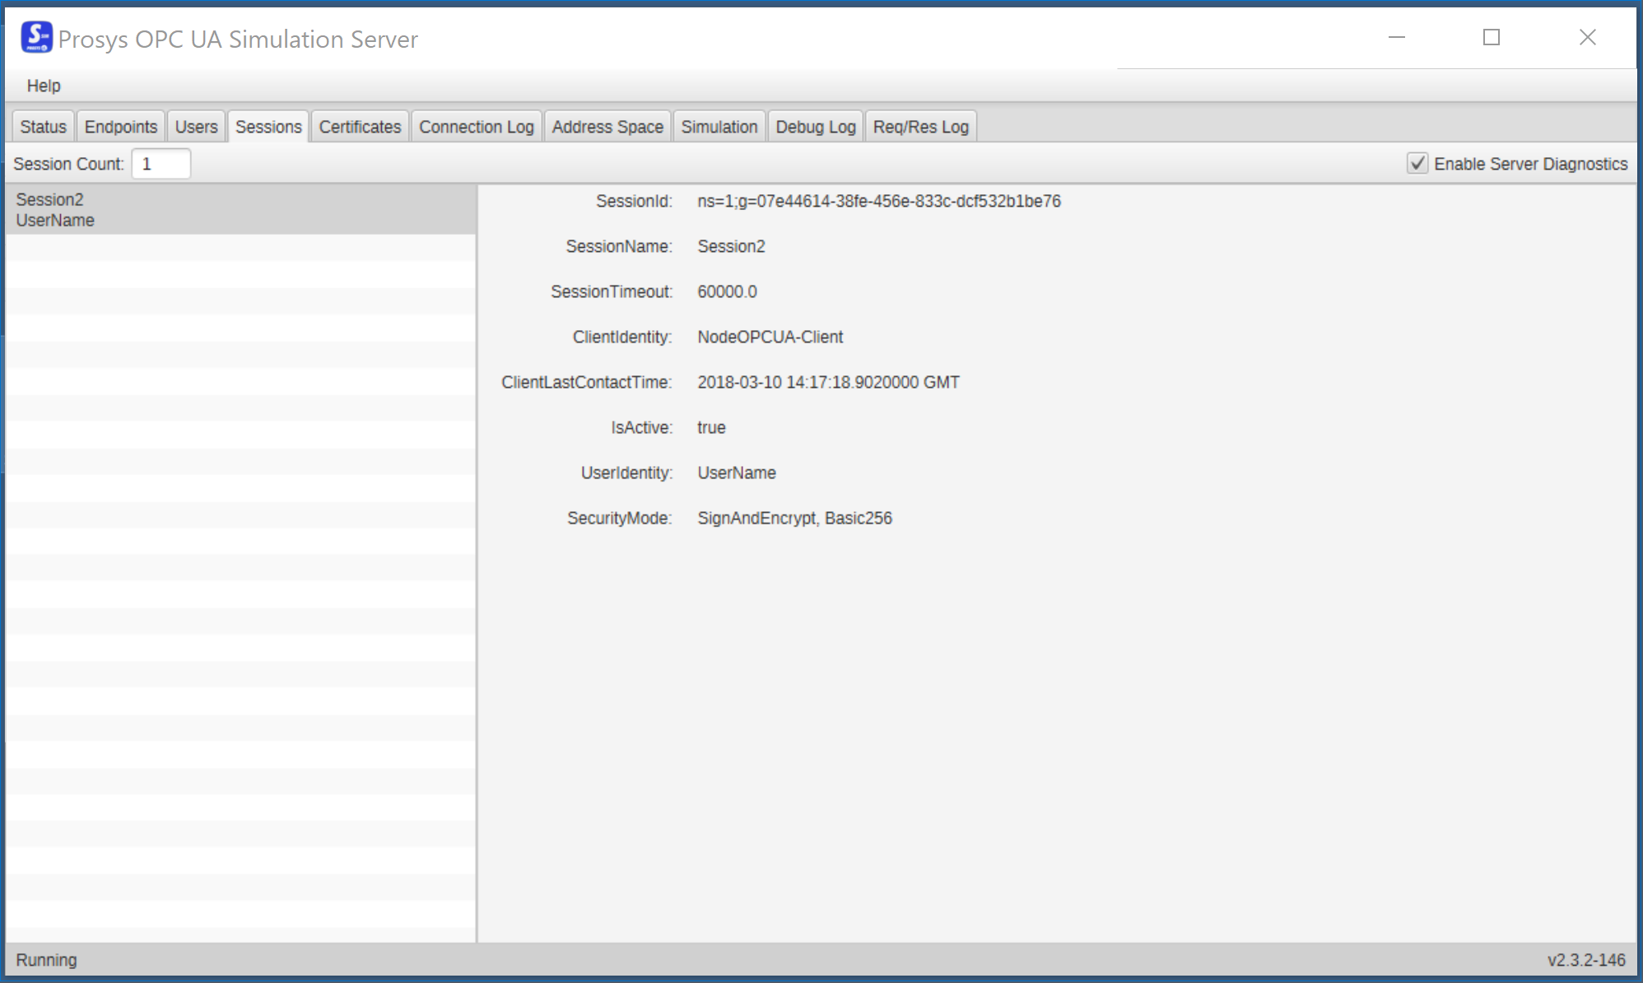Disable the Enable Server Diagnostics checkbox

tap(1416, 163)
